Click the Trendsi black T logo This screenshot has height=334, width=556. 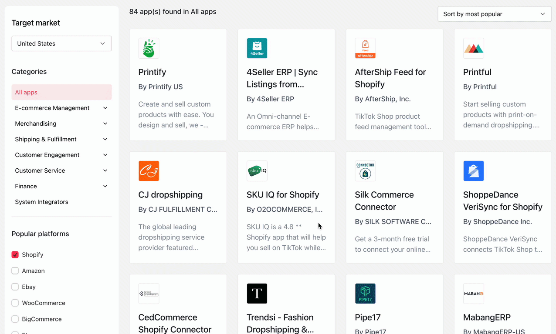pyautogui.click(x=257, y=294)
